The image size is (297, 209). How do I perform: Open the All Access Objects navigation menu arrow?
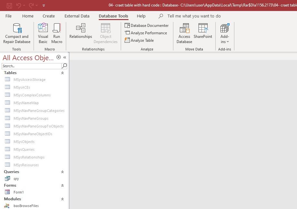tap(58, 57)
